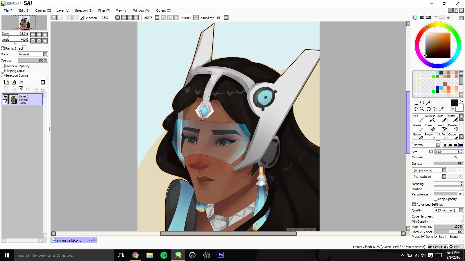Click the Move layer tool
Image resolution: width=465 pixels, height=261 pixels.
[416, 109]
